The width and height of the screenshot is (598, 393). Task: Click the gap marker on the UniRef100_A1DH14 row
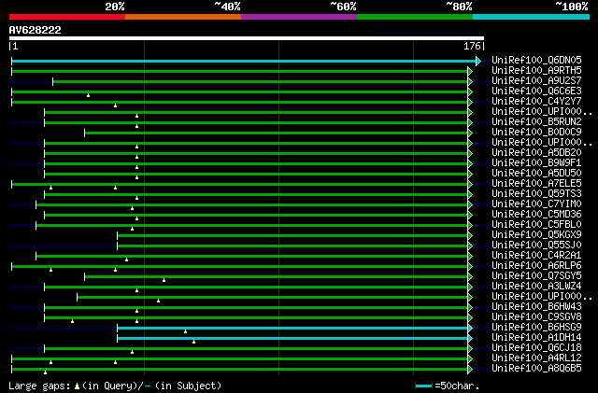pos(193,341)
